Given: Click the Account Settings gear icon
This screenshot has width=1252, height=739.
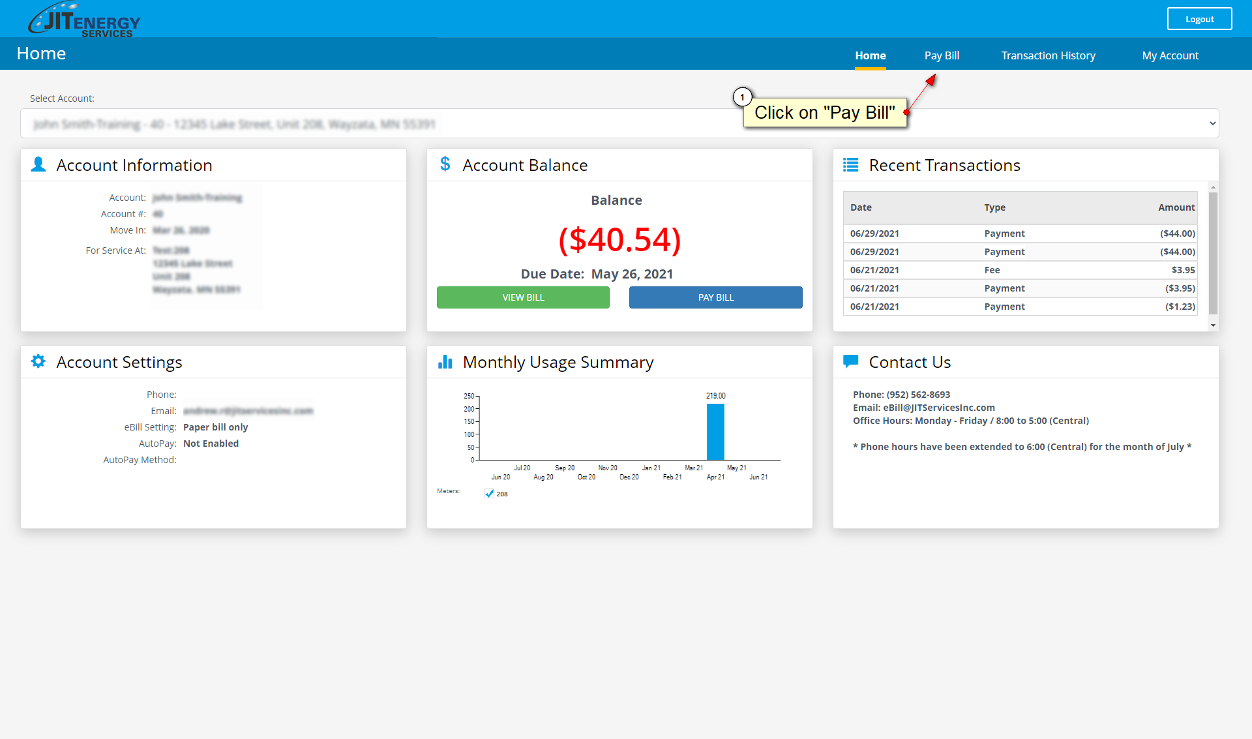Looking at the screenshot, I should tap(38, 361).
